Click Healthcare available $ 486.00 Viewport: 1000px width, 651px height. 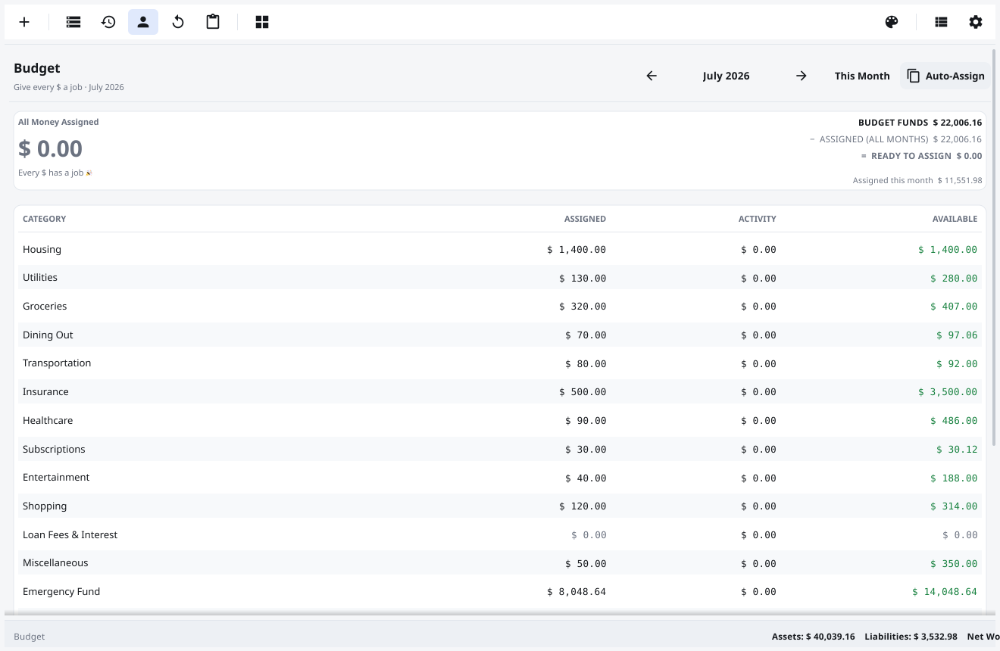pos(954,421)
